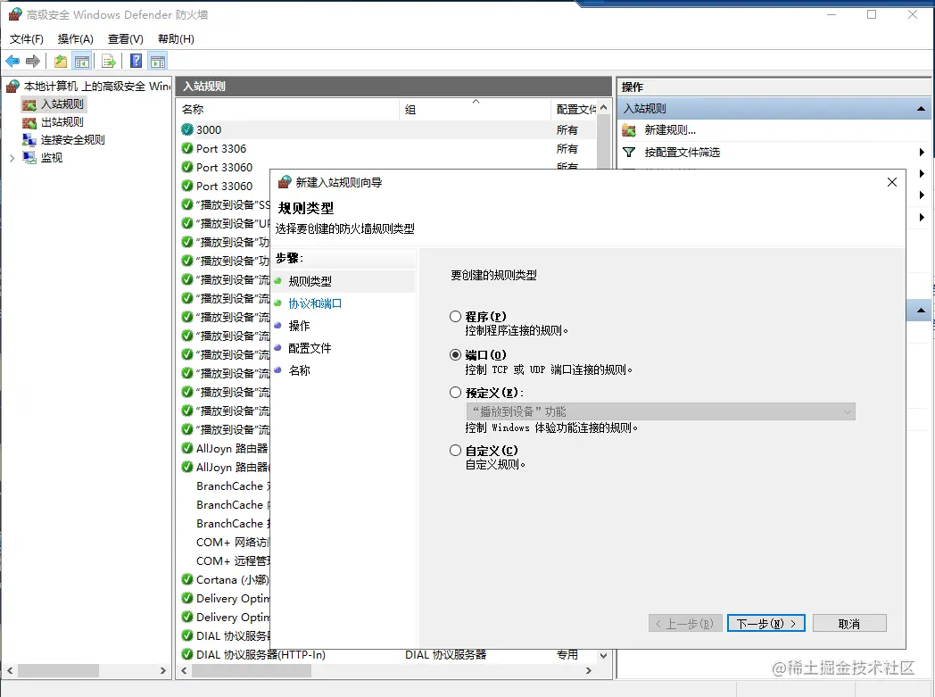
Task: Select the 连接安全规则 tree item
Action: point(73,140)
